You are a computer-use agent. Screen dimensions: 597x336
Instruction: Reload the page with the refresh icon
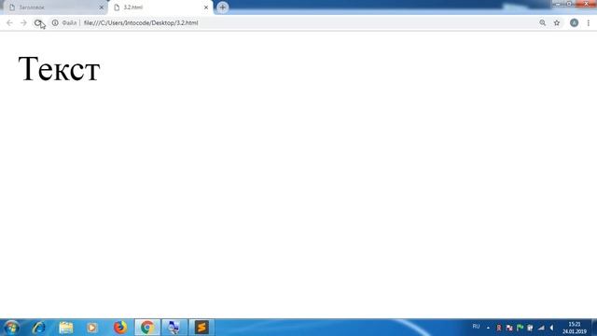37,22
